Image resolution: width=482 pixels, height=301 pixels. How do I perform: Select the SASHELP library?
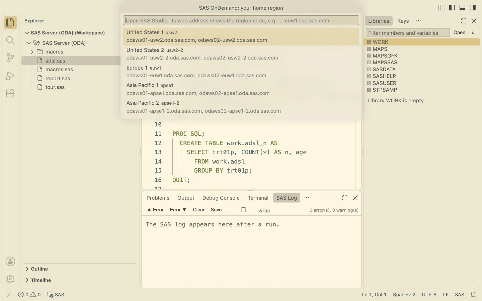[422, 76]
